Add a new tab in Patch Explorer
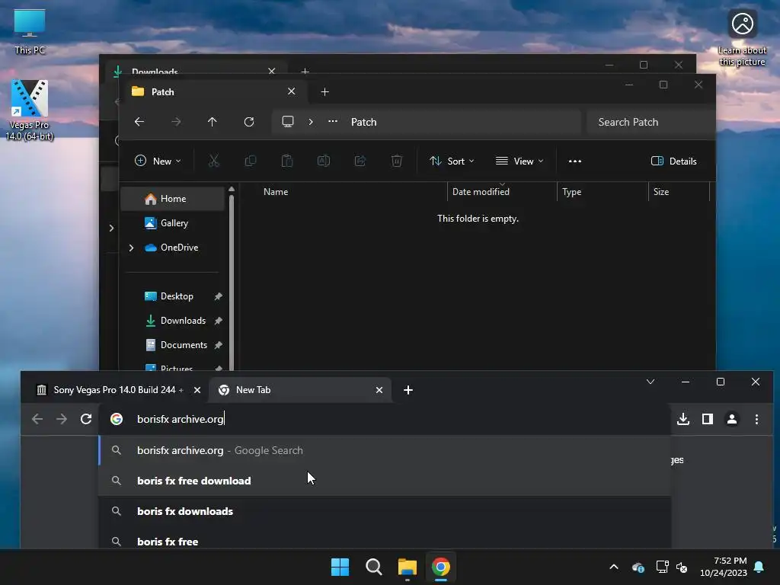This screenshot has height=585, width=780. tap(324, 92)
